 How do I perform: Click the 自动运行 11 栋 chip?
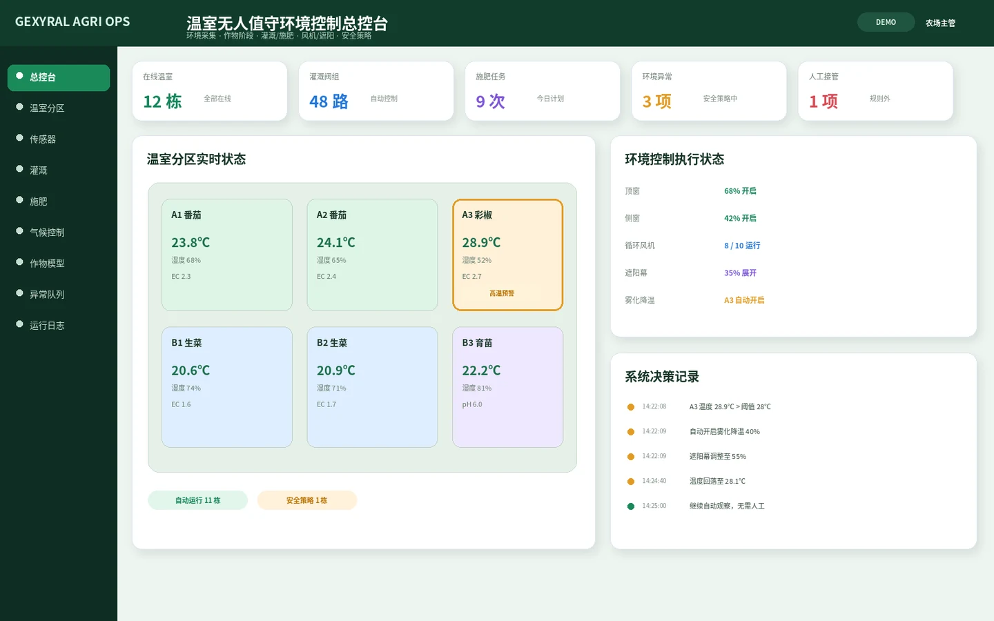(x=197, y=500)
